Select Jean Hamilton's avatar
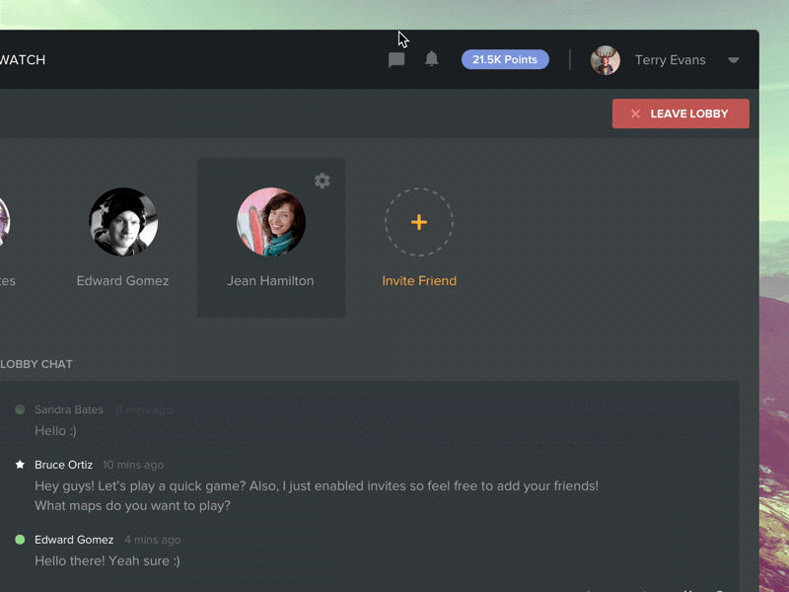 (270, 222)
